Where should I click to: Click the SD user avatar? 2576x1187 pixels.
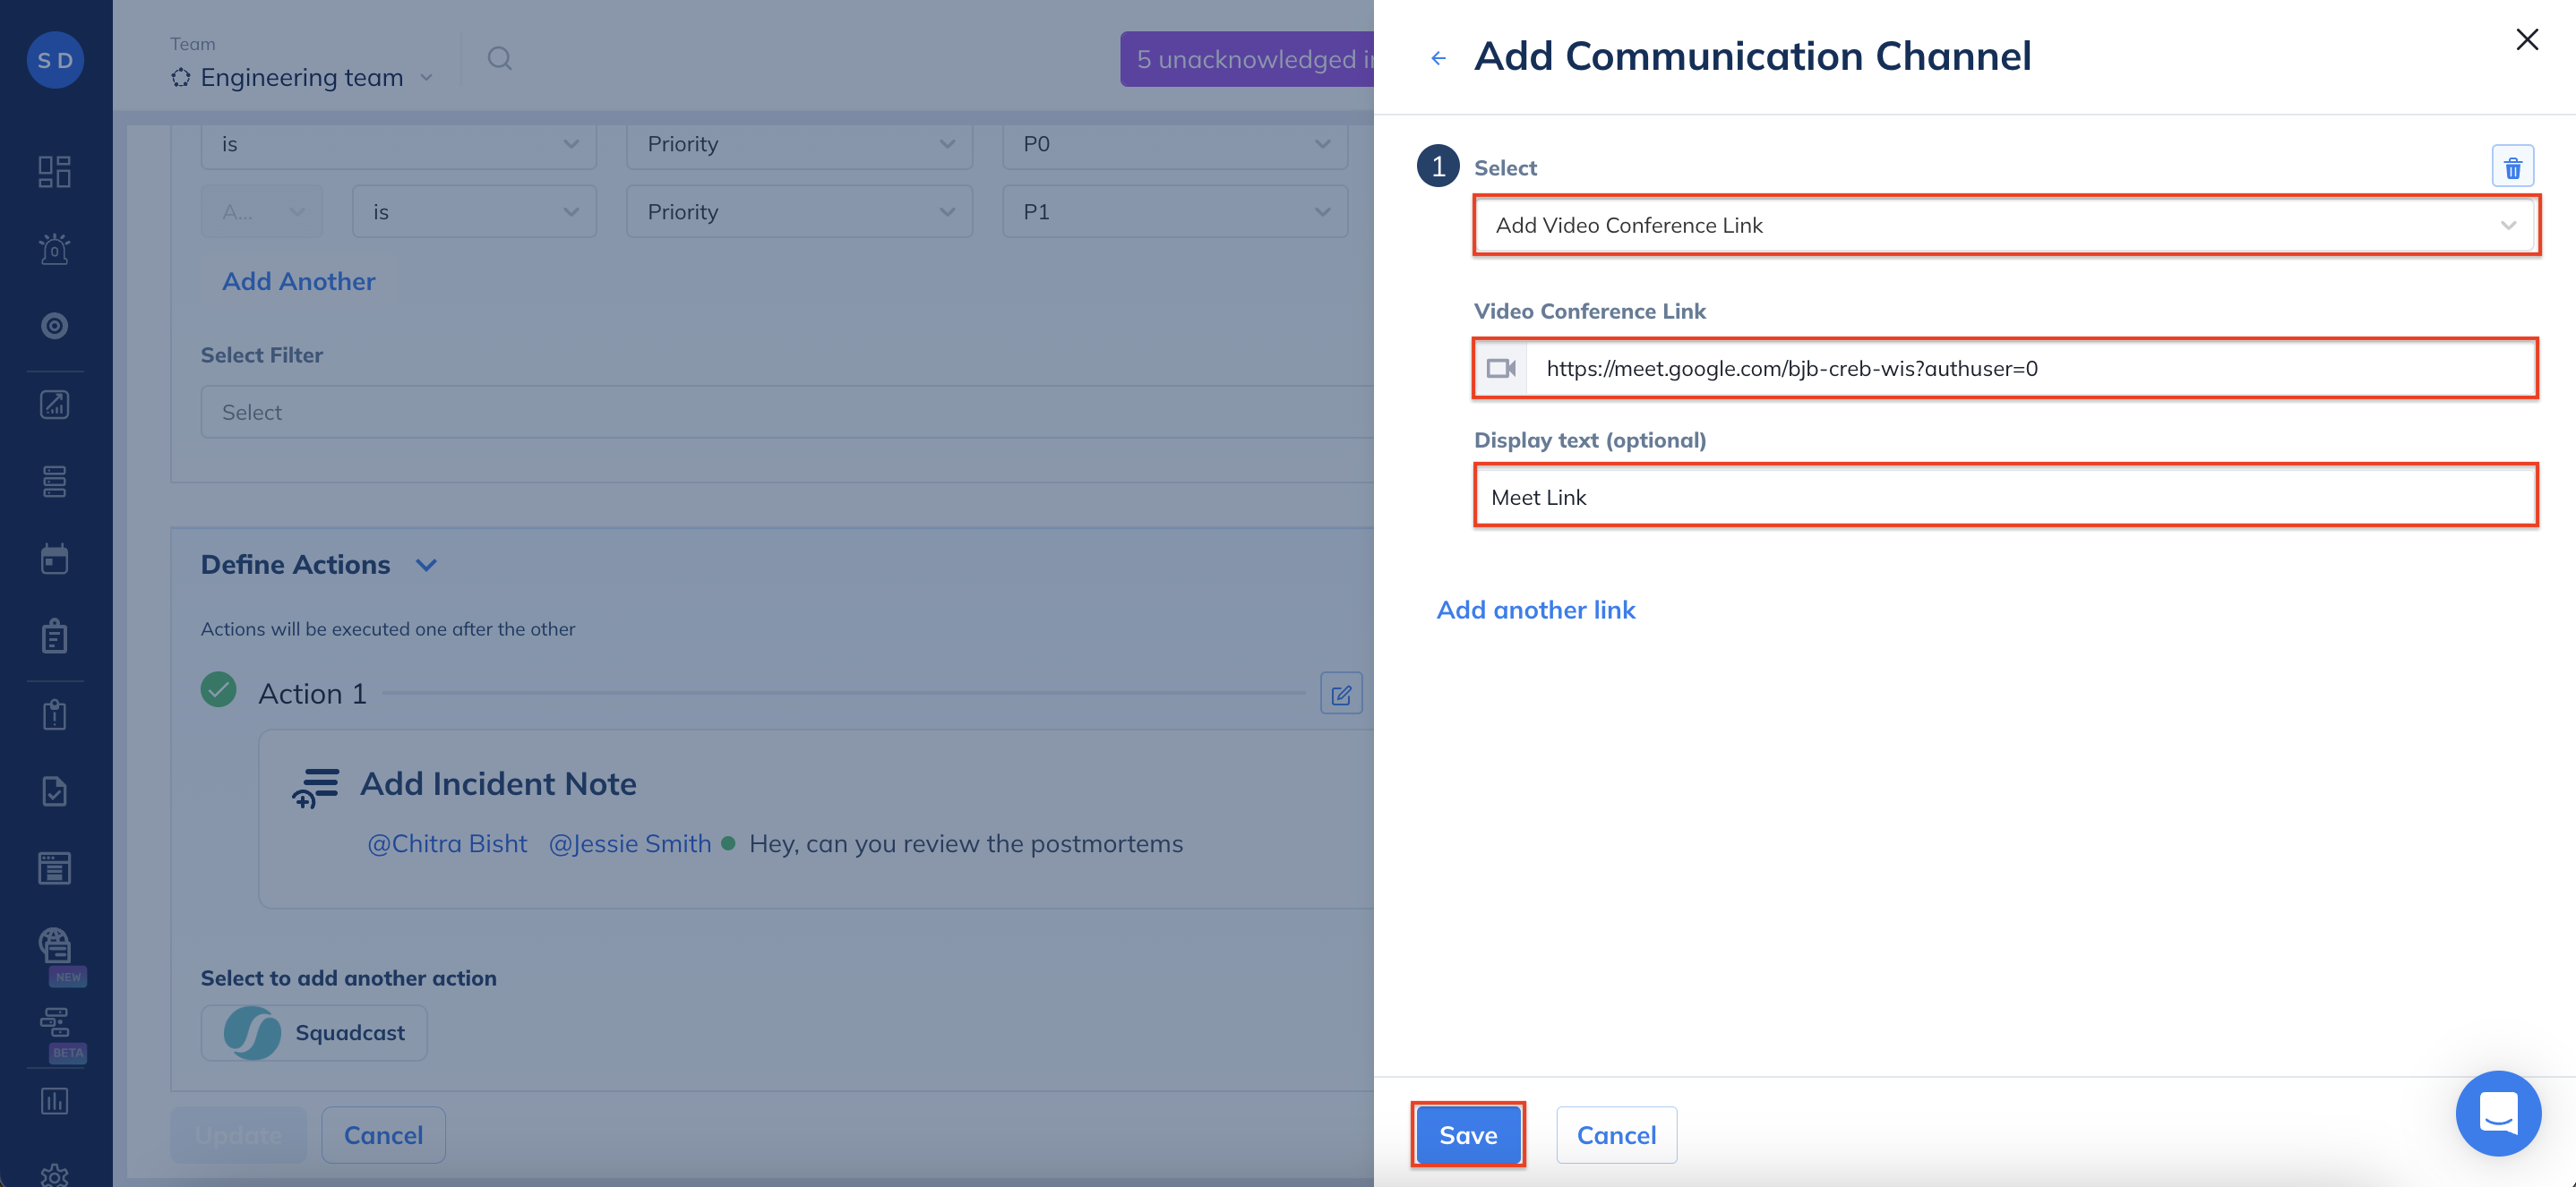(x=55, y=60)
